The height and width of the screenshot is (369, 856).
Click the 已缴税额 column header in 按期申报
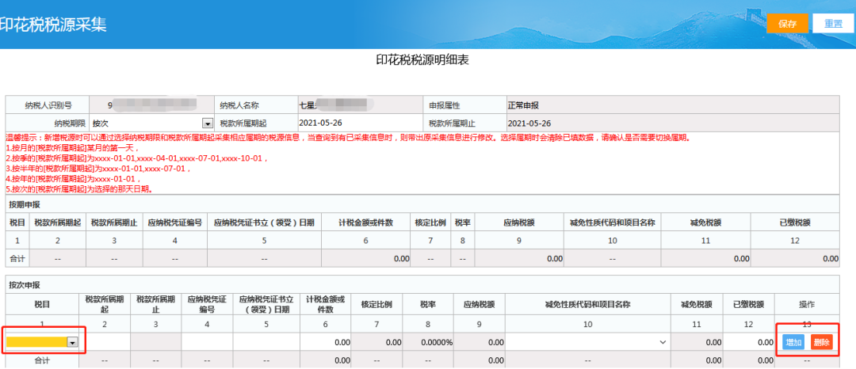pos(795,223)
